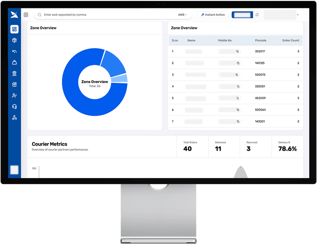Click the S.no column header
Image resolution: width=317 pixels, height=244 pixels.
[x=175, y=41]
